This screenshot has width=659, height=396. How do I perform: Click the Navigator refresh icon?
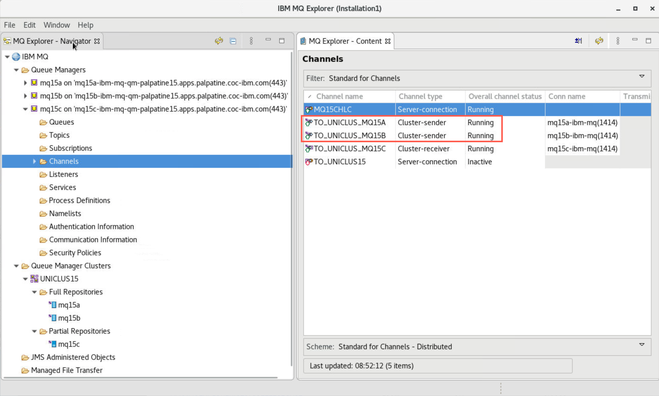[219, 41]
